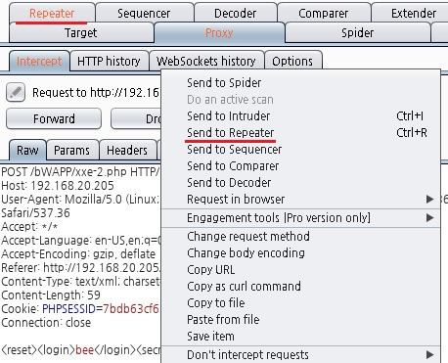Switch to the Params view tab
The image size is (448, 363).
[x=71, y=151]
